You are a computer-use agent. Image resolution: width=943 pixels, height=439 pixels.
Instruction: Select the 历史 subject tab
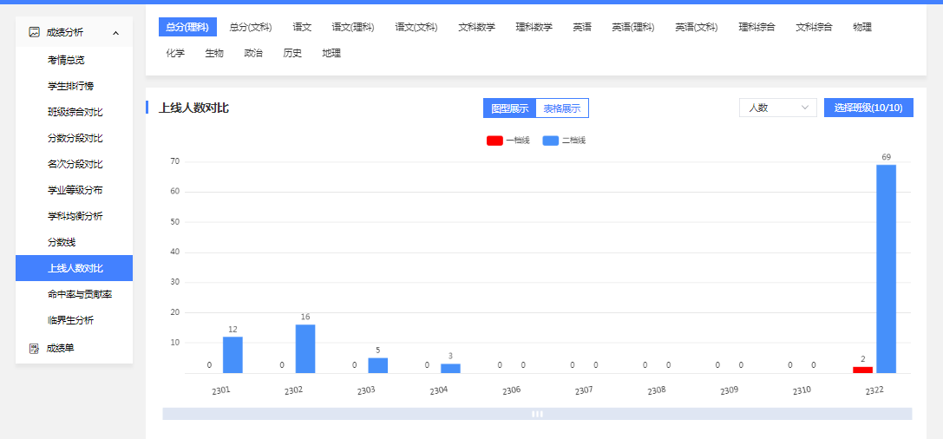(x=292, y=54)
